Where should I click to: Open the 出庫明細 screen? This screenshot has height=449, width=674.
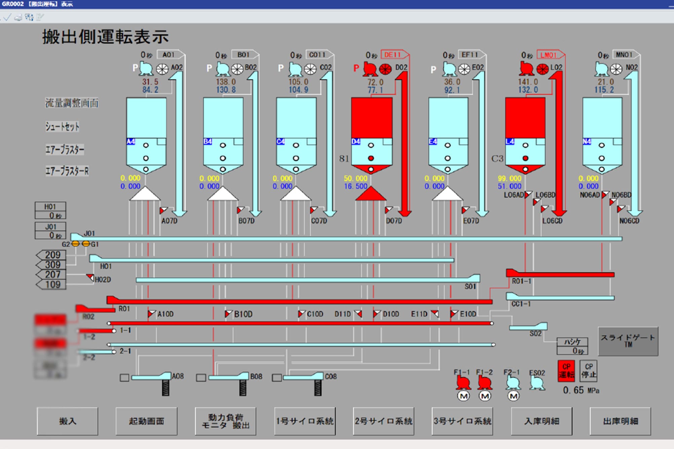pos(620,421)
